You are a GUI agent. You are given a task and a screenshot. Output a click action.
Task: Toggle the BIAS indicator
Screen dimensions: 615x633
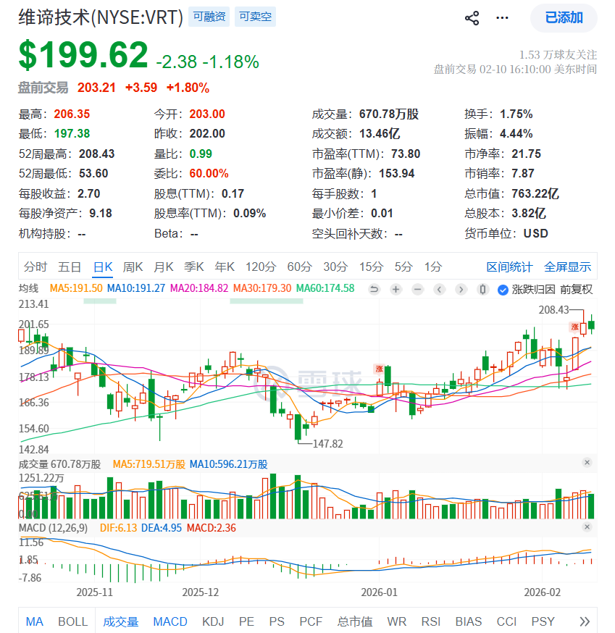[469, 621]
